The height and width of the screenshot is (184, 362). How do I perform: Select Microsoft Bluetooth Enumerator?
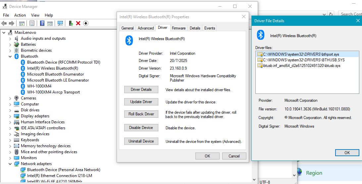55,74
